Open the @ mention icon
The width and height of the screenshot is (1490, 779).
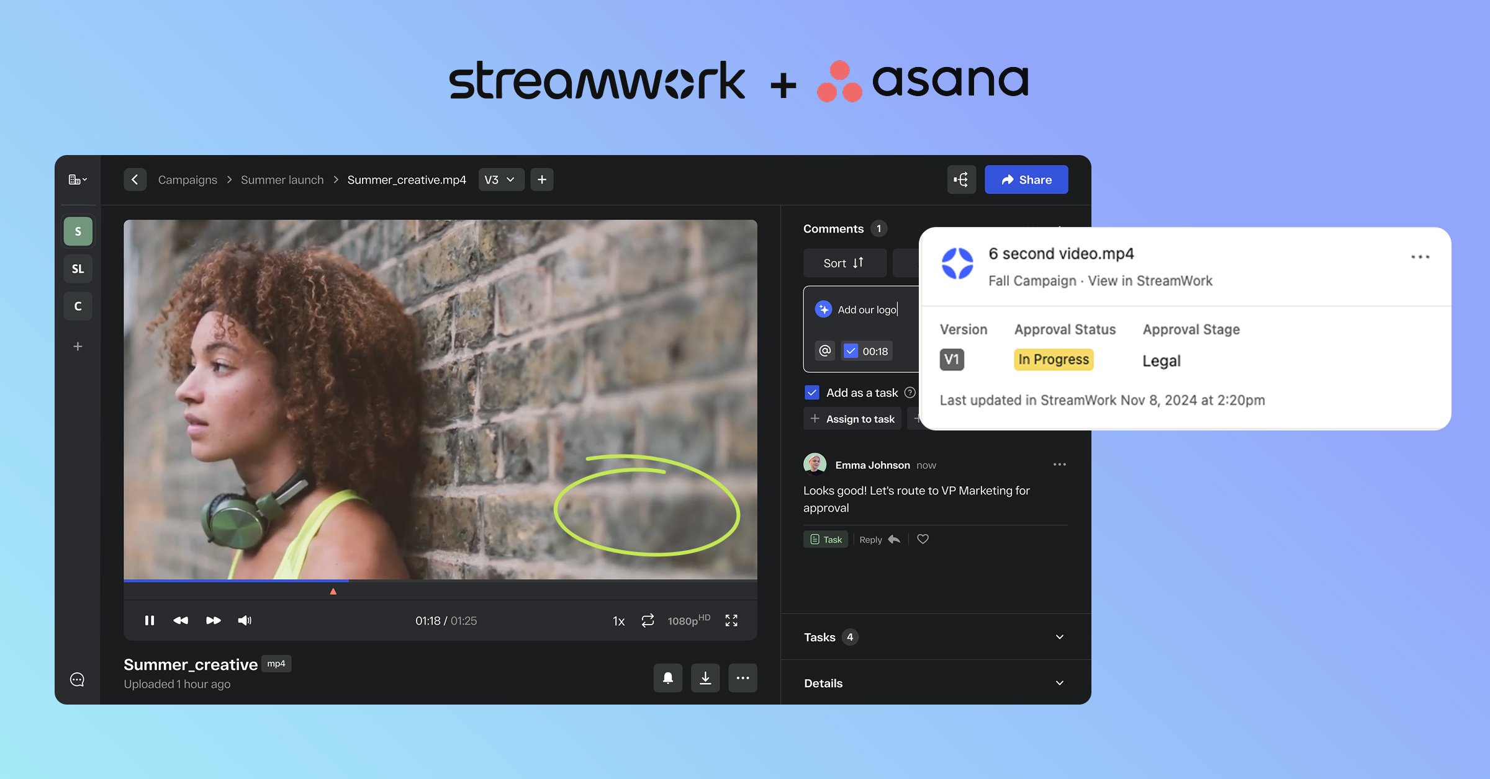(x=824, y=350)
